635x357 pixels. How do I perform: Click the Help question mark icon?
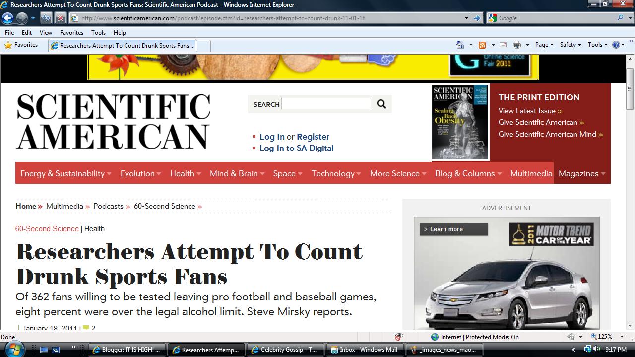pos(616,45)
